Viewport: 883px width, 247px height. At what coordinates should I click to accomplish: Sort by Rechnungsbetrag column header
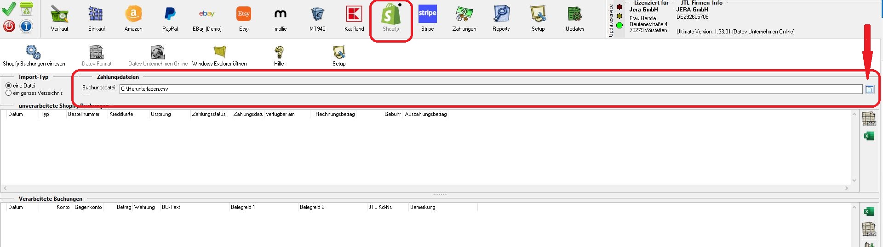[x=335, y=114]
